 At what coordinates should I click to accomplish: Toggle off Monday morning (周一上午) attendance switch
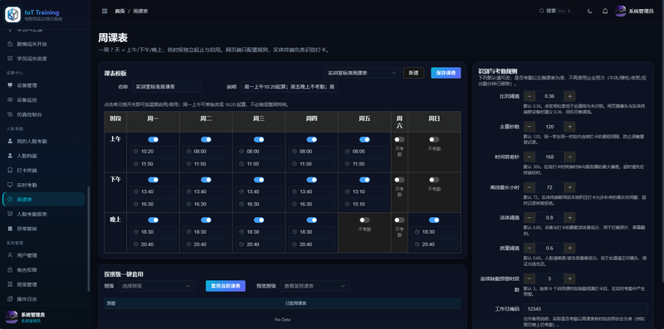pos(154,139)
